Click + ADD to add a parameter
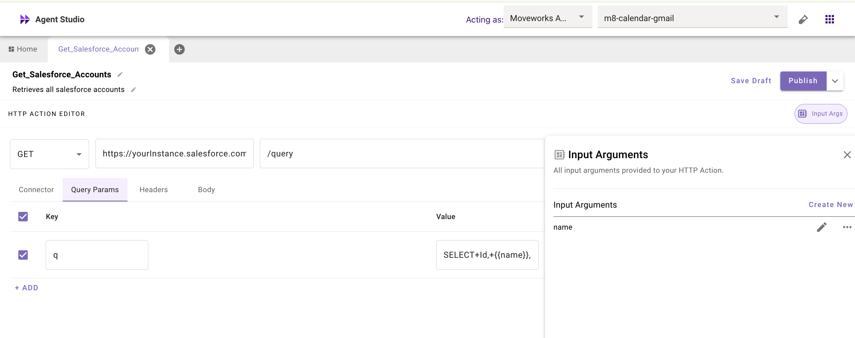The width and height of the screenshot is (855, 338). click(27, 288)
